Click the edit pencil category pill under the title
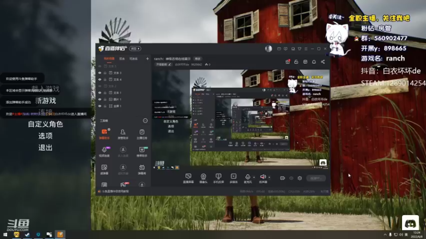The height and width of the screenshot is (239, 426). (x=163, y=64)
